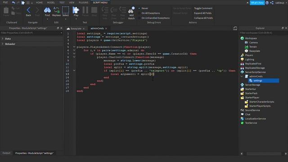Switch to the TEST ribbon tab

[62, 3]
